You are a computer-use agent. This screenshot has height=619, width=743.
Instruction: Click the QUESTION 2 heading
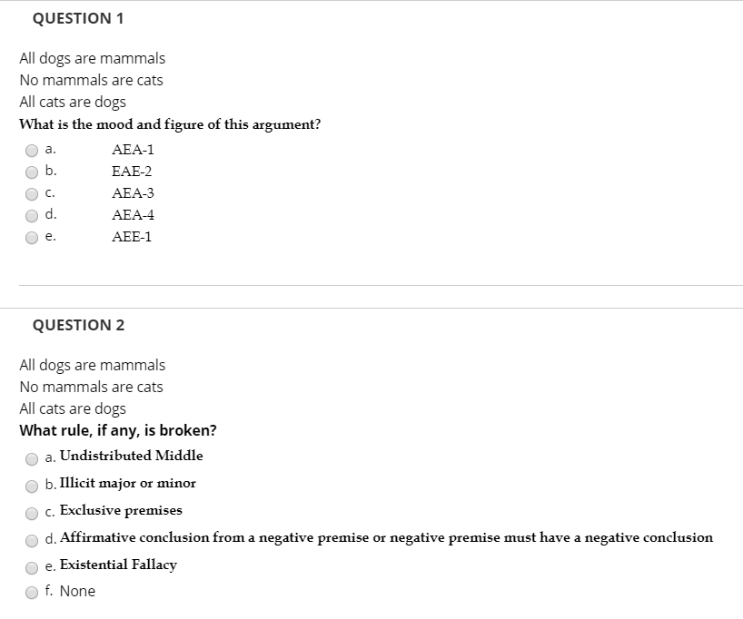pyautogui.click(x=80, y=324)
